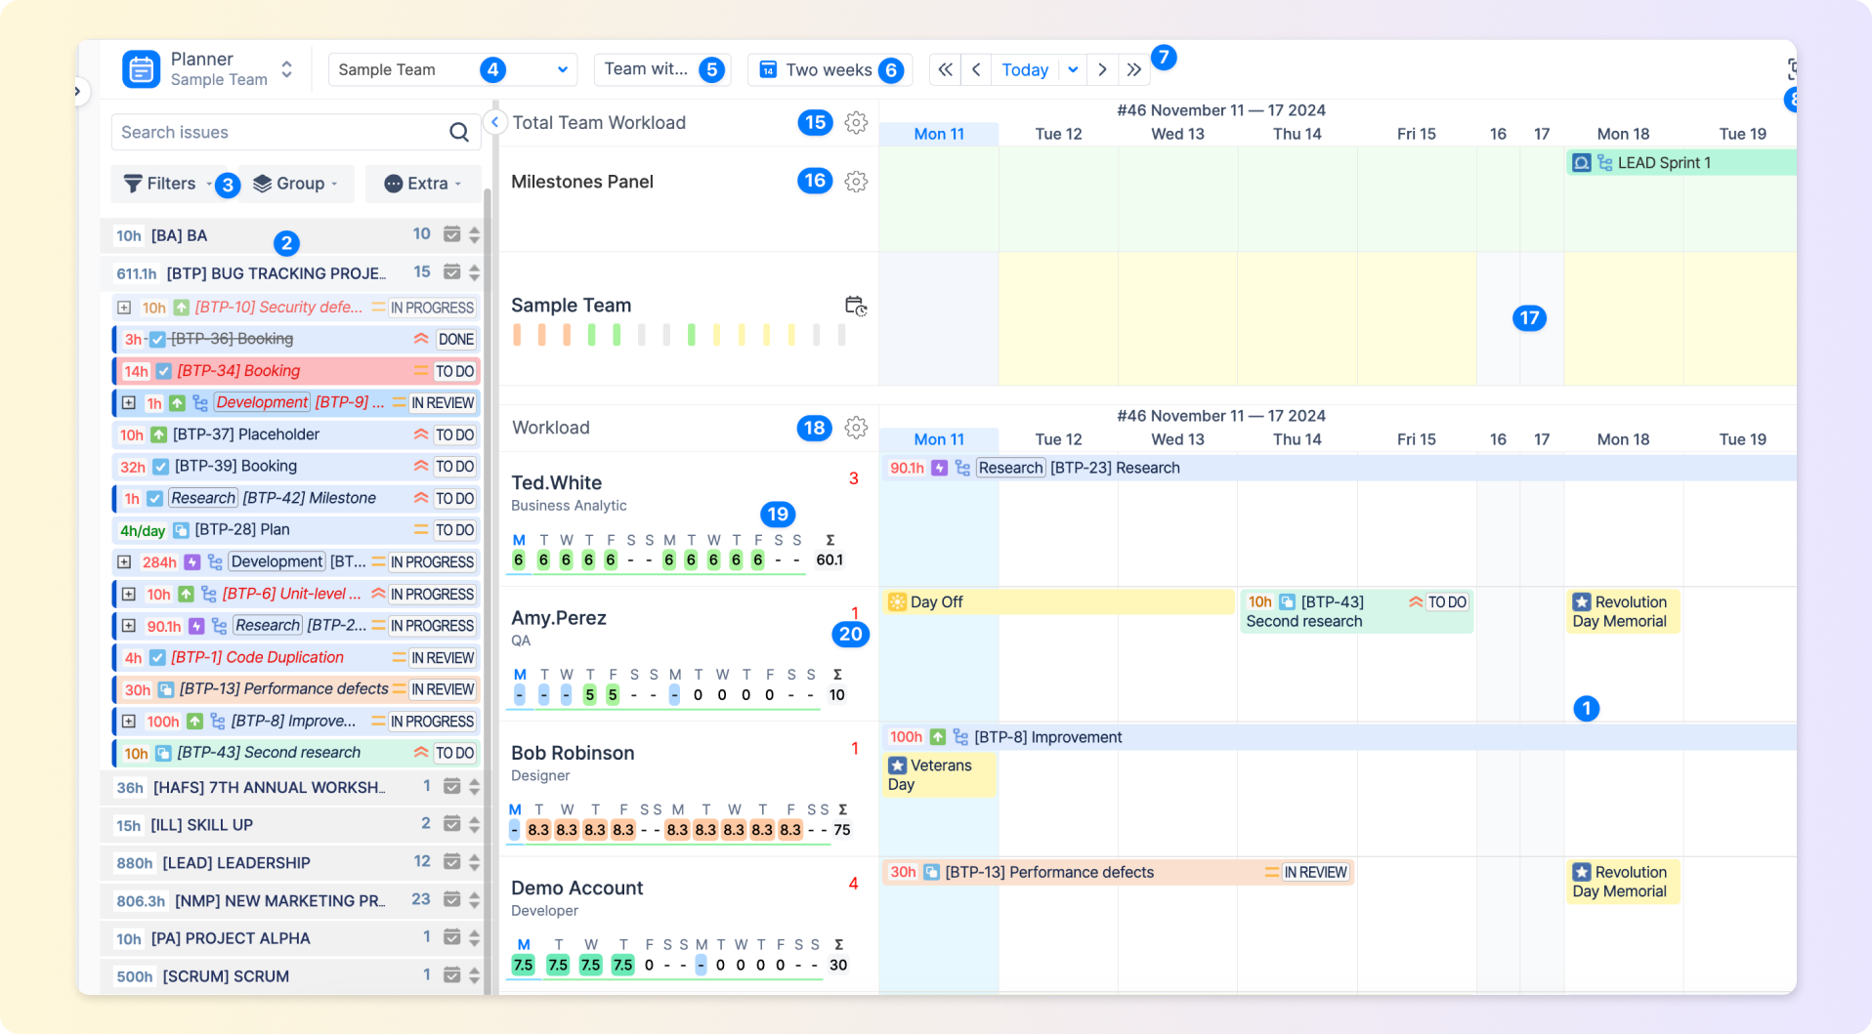The width and height of the screenshot is (1872, 1034).
Task: Jump forward with double right arrow
Action: 1133,69
